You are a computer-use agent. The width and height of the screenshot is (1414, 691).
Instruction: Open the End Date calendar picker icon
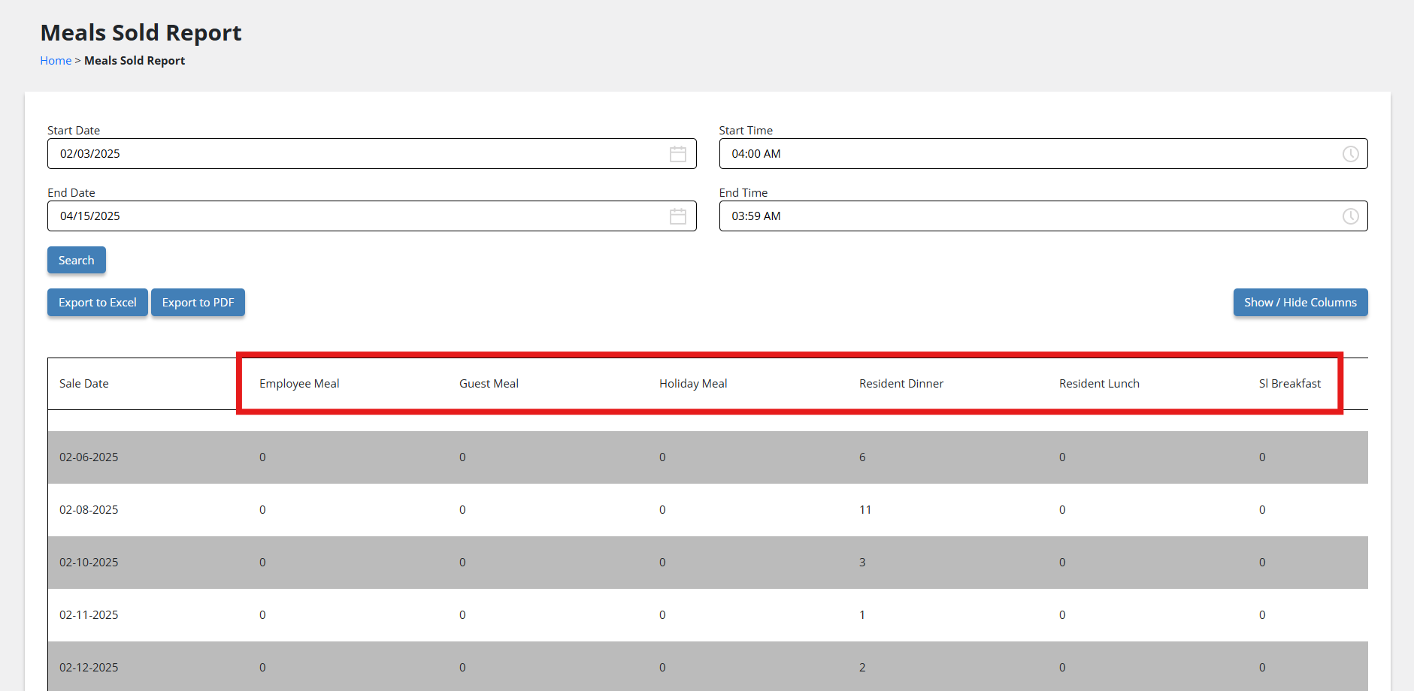point(677,216)
